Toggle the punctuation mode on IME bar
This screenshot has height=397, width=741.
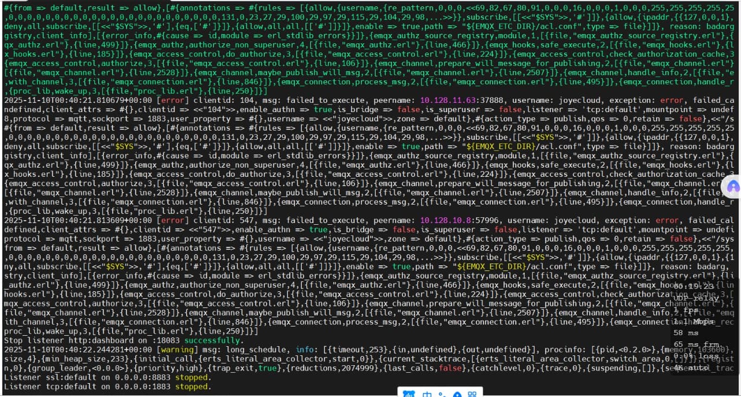point(441,394)
